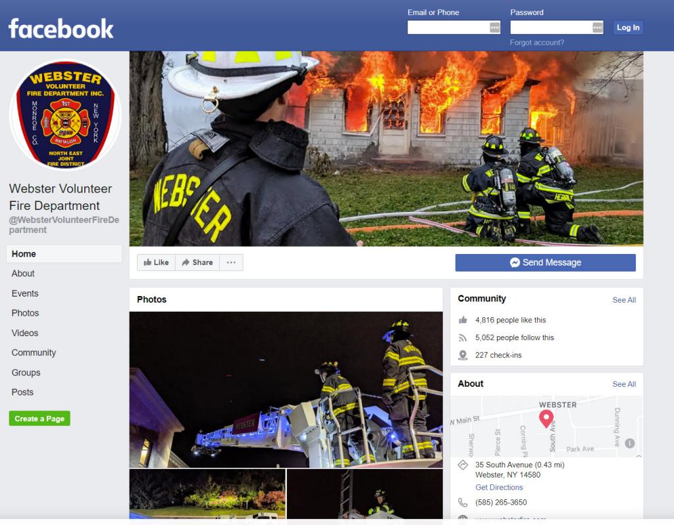Click the map location pin

click(x=546, y=418)
